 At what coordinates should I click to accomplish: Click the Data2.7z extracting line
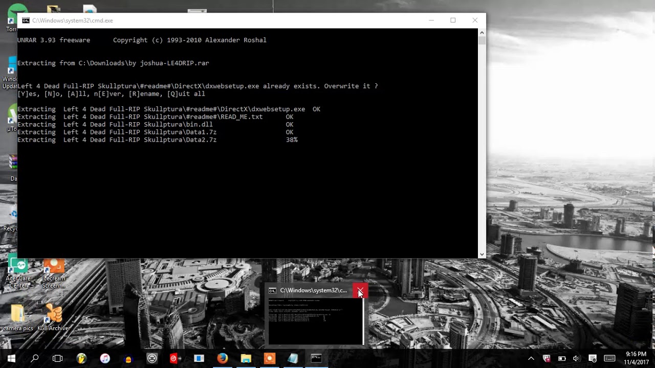(158, 140)
